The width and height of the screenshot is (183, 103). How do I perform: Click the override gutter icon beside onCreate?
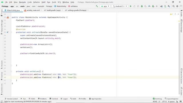point(8,32)
